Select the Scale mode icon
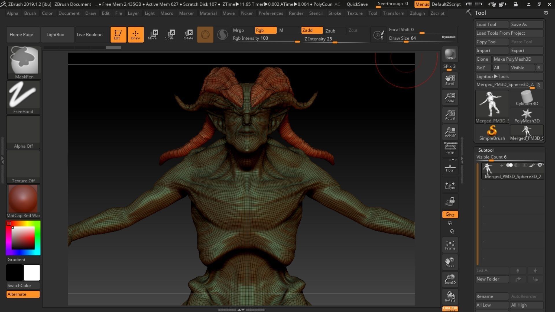Screen dimensions: 555x312 point(170,34)
